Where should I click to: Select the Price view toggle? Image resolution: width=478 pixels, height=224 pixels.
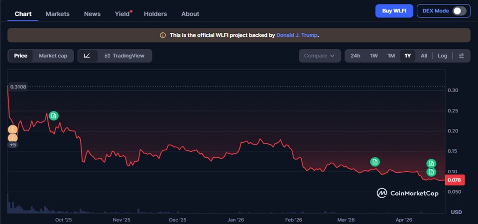[21, 56]
